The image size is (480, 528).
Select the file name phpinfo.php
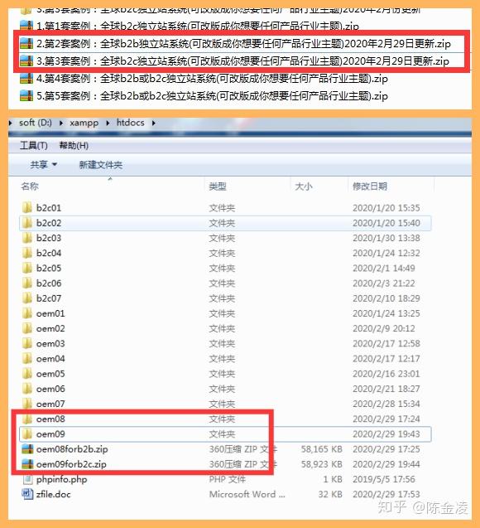pyautogui.click(x=61, y=479)
